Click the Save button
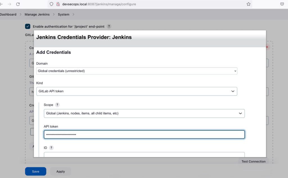 (x=35, y=171)
